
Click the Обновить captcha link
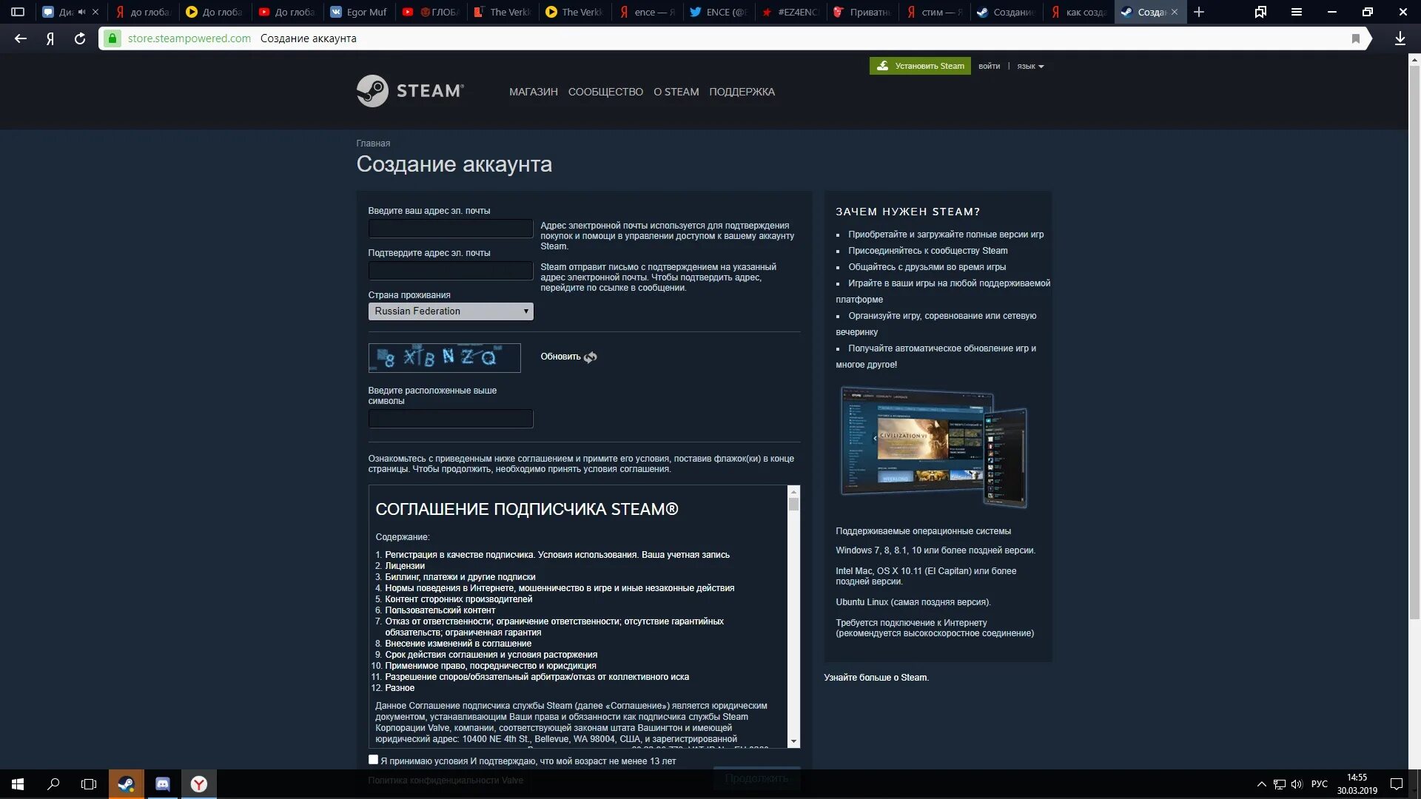click(560, 357)
